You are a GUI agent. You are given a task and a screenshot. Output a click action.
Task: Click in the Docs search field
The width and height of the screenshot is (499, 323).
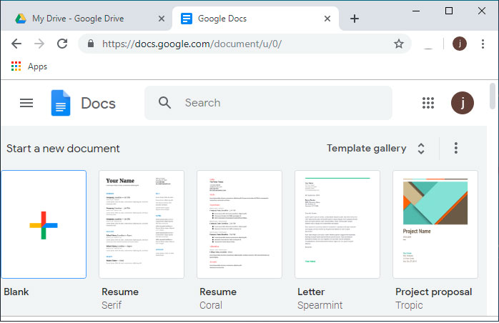pyautogui.click(x=268, y=103)
